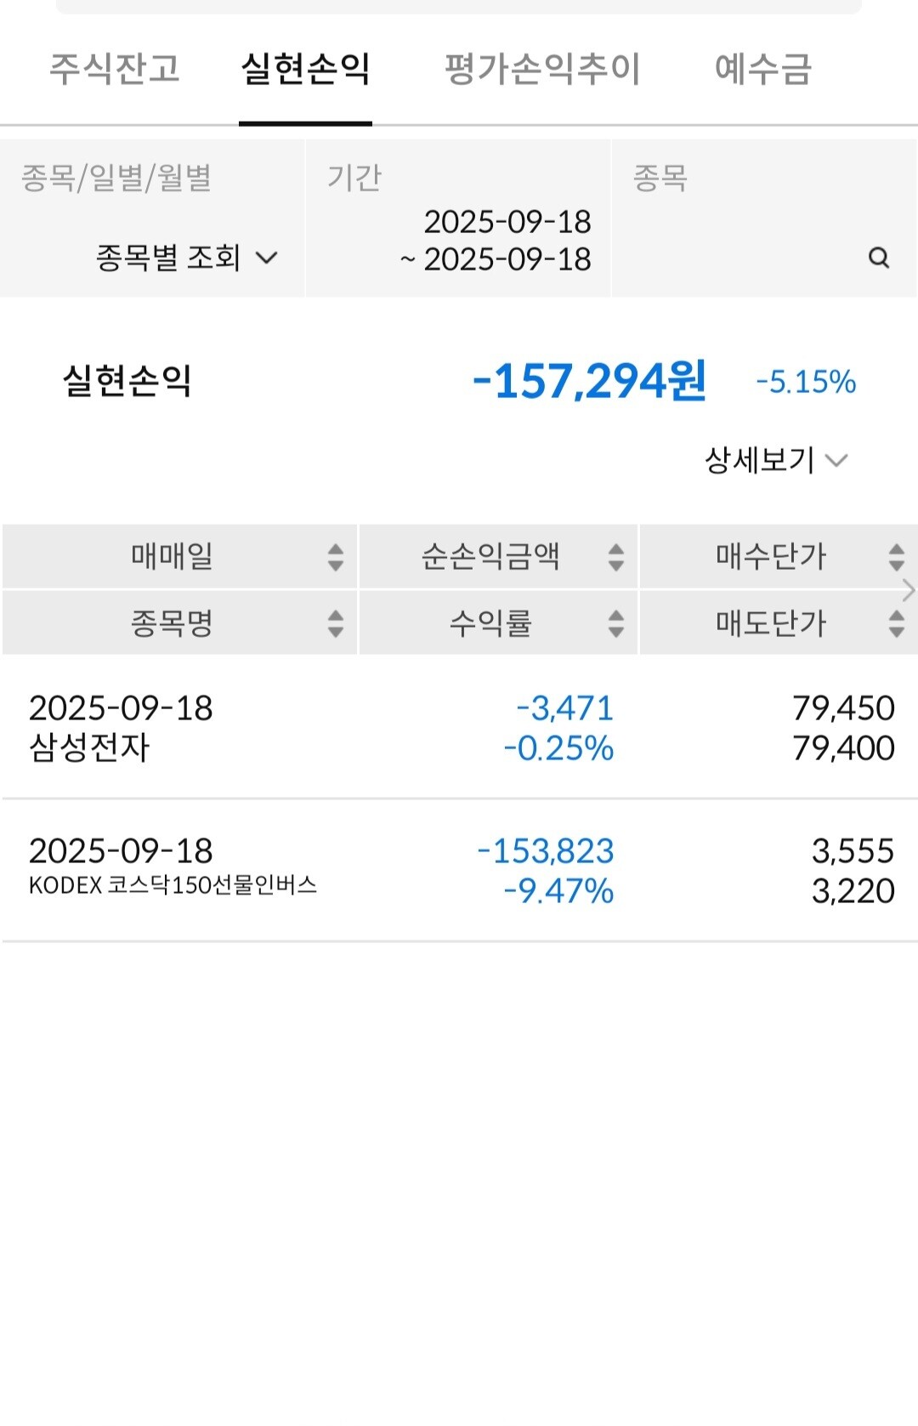918x1426 pixels.
Task: Sort by 순손익금액 using its sort arrows
Action: click(616, 557)
